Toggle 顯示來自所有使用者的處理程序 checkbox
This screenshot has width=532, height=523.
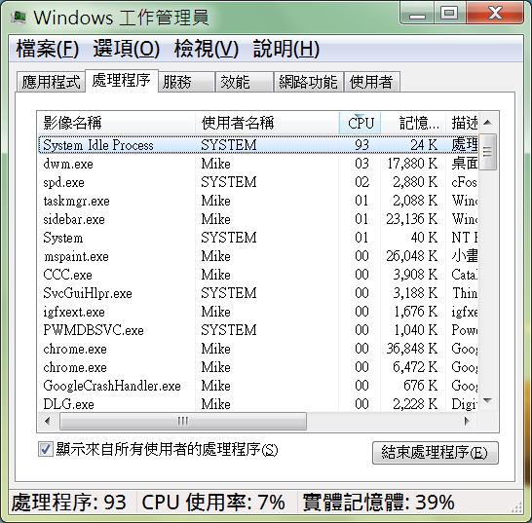click(x=46, y=449)
